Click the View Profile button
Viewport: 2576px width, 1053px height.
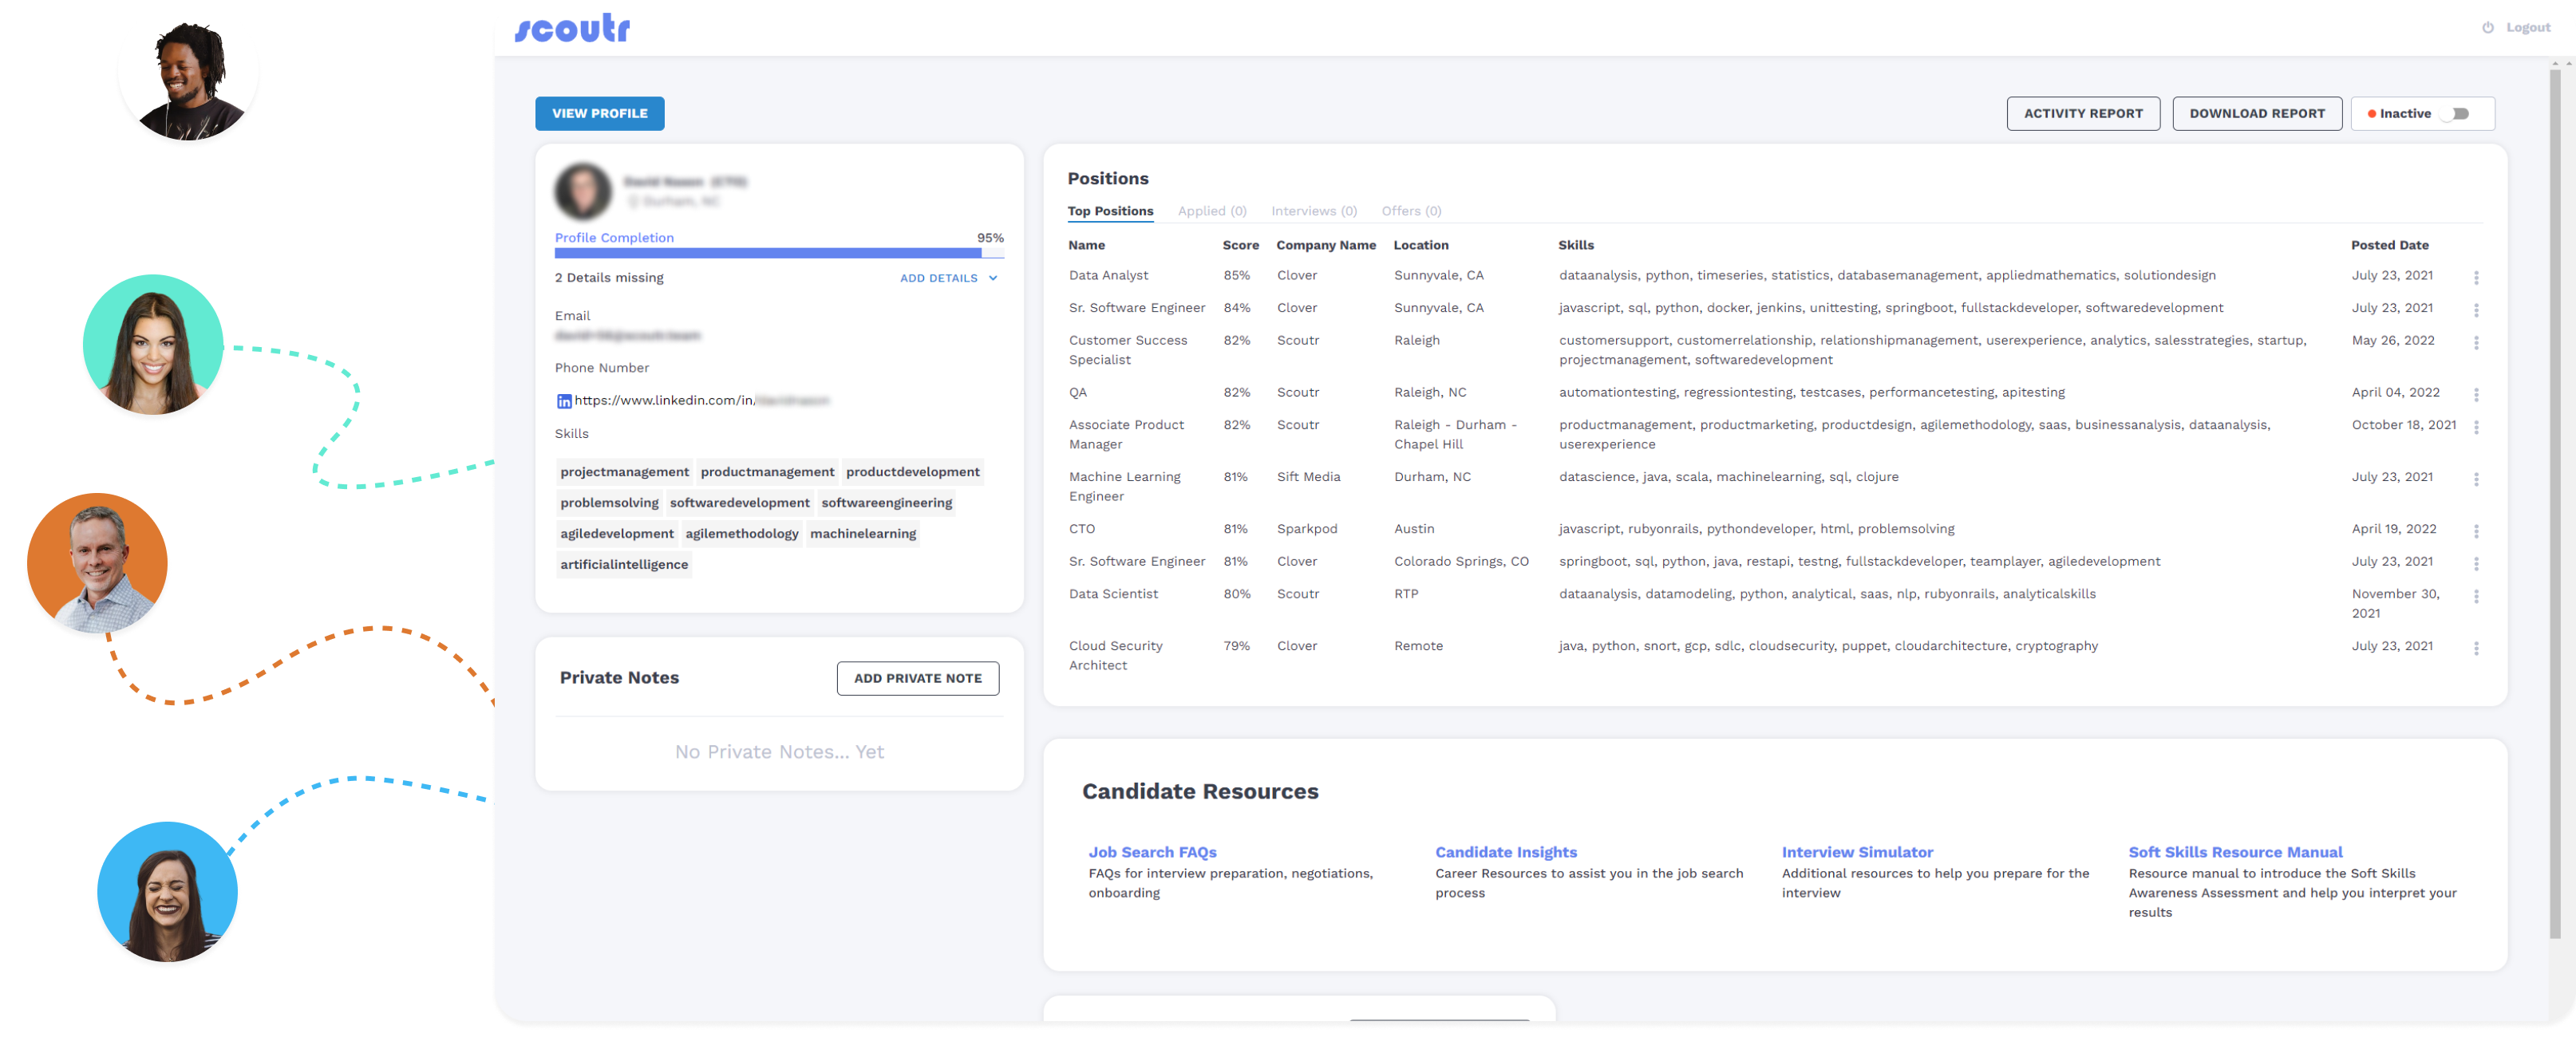[599, 114]
